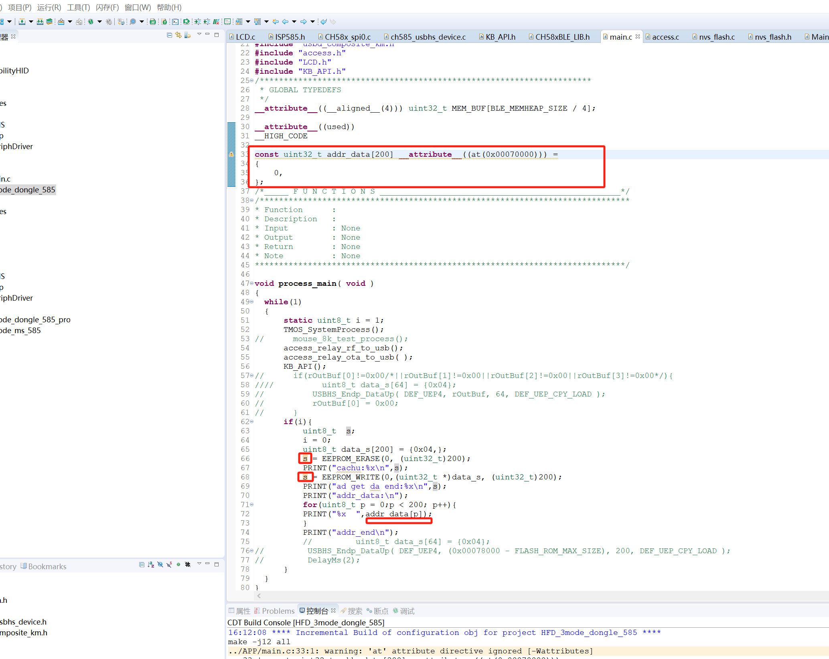Click the Collapse All icon in project explorer
Screen dimensions: 829x659
tap(170, 35)
